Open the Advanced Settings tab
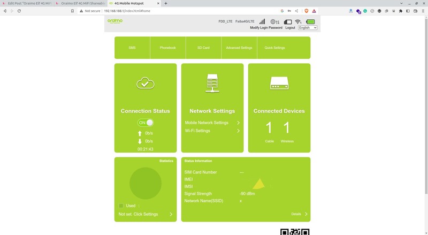The image size is (428, 235). (239, 48)
